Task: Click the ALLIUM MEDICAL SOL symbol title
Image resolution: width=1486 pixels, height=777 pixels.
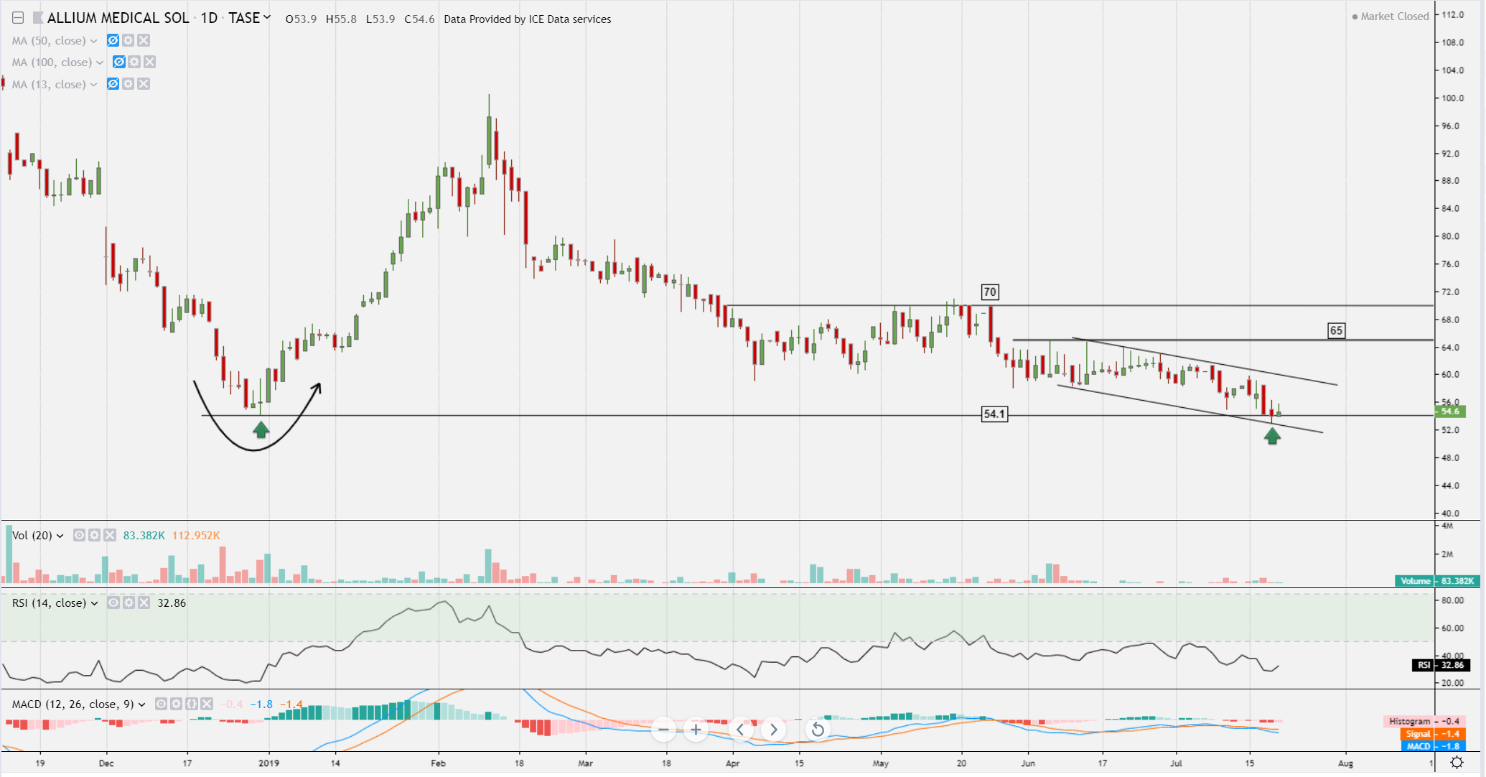Action: [x=118, y=18]
